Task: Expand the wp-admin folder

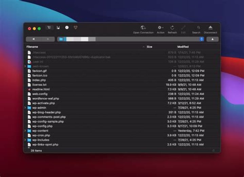Action: (25, 108)
